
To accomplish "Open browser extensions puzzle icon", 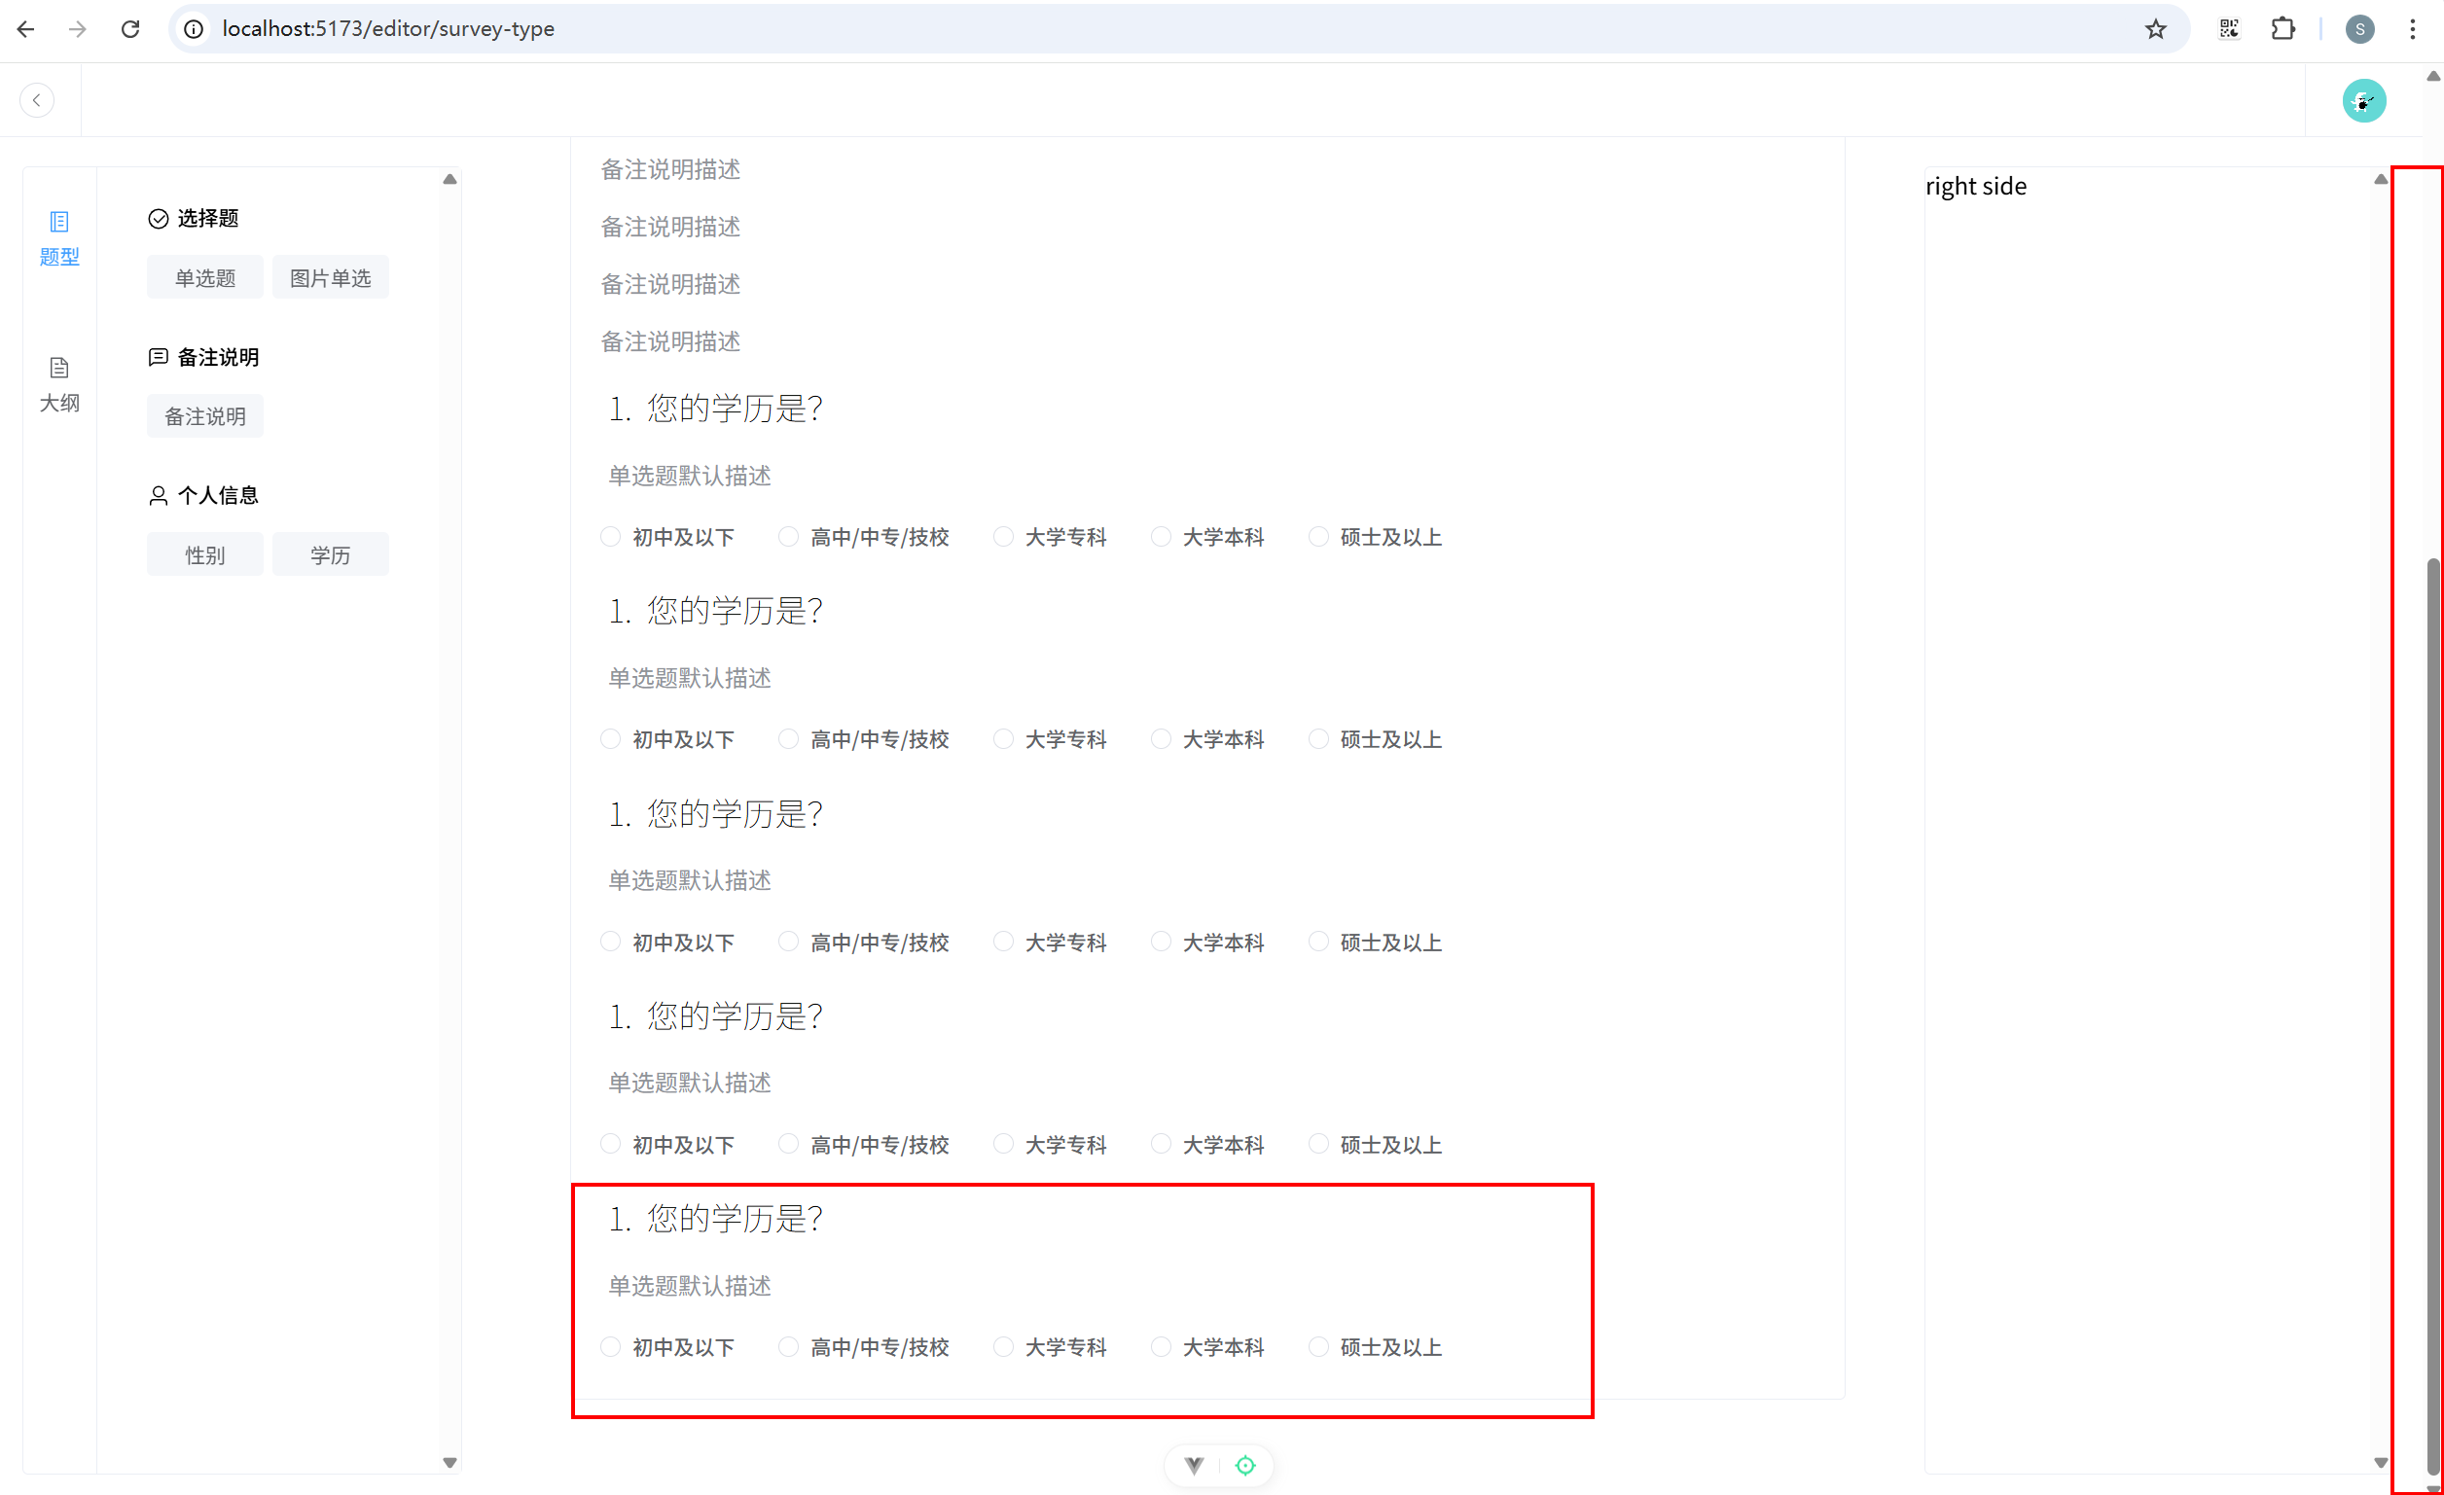I will tap(2282, 29).
